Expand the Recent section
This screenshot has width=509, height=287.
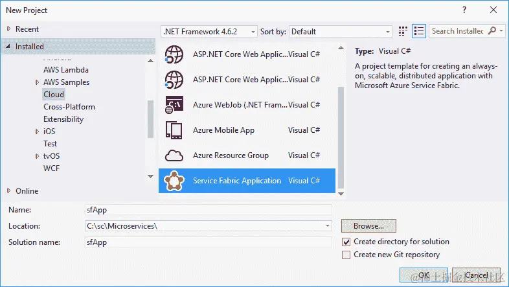(8, 29)
